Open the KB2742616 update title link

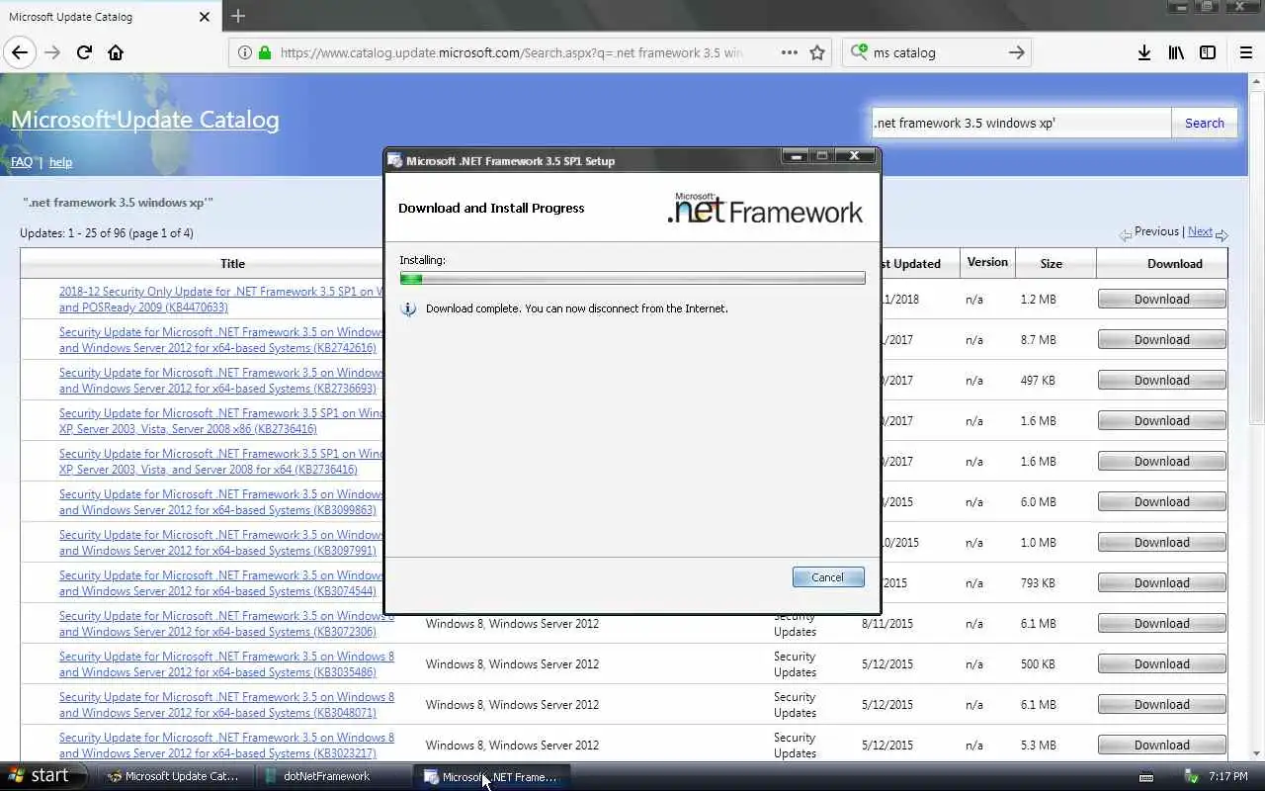click(x=221, y=340)
